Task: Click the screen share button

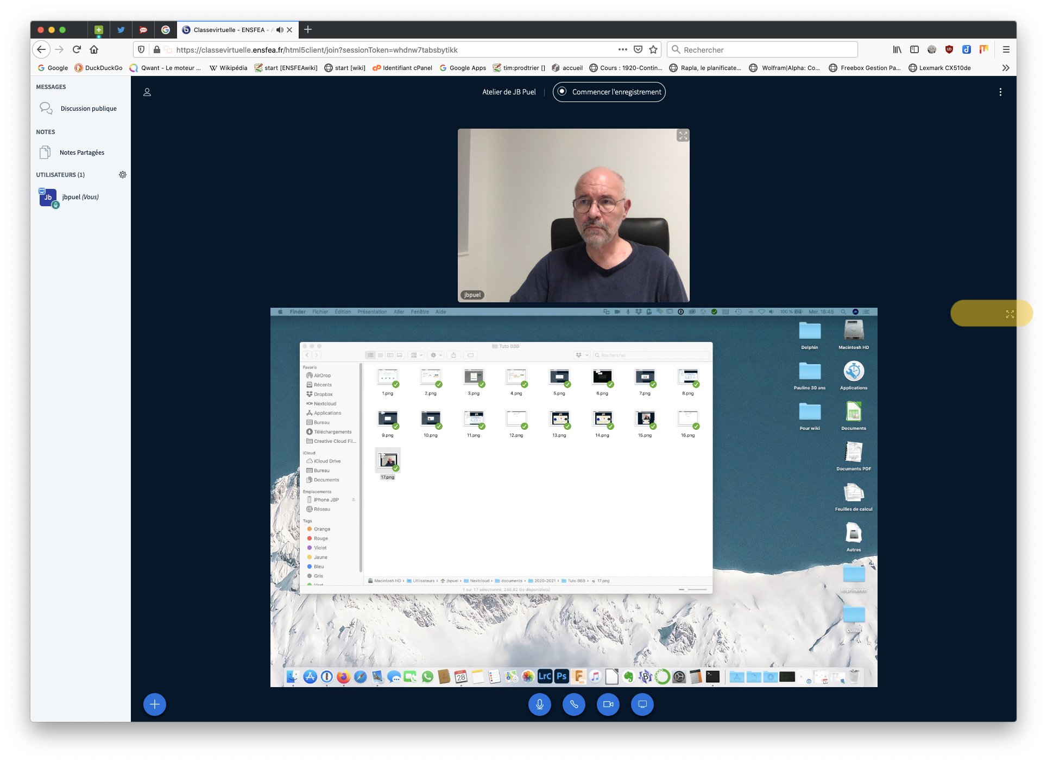Action: point(642,704)
